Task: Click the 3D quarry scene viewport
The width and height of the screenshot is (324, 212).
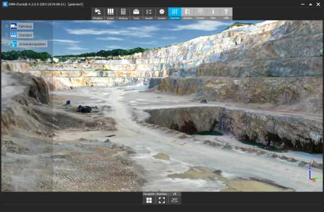Action: point(162,106)
